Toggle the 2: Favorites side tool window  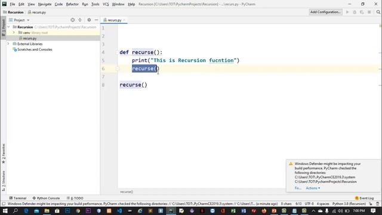click(x=4, y=153)
